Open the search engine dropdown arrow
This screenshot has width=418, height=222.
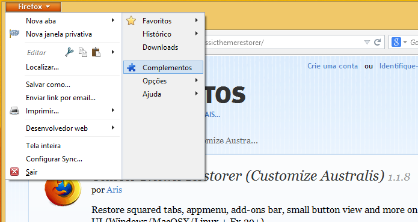405,43
